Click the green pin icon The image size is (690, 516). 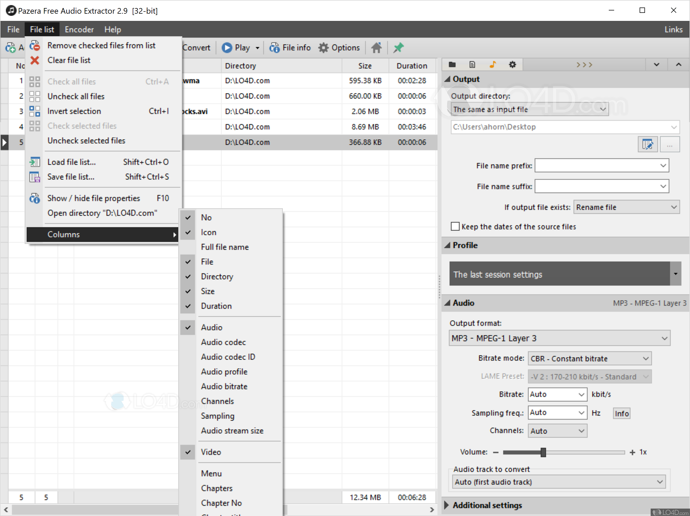398,48
